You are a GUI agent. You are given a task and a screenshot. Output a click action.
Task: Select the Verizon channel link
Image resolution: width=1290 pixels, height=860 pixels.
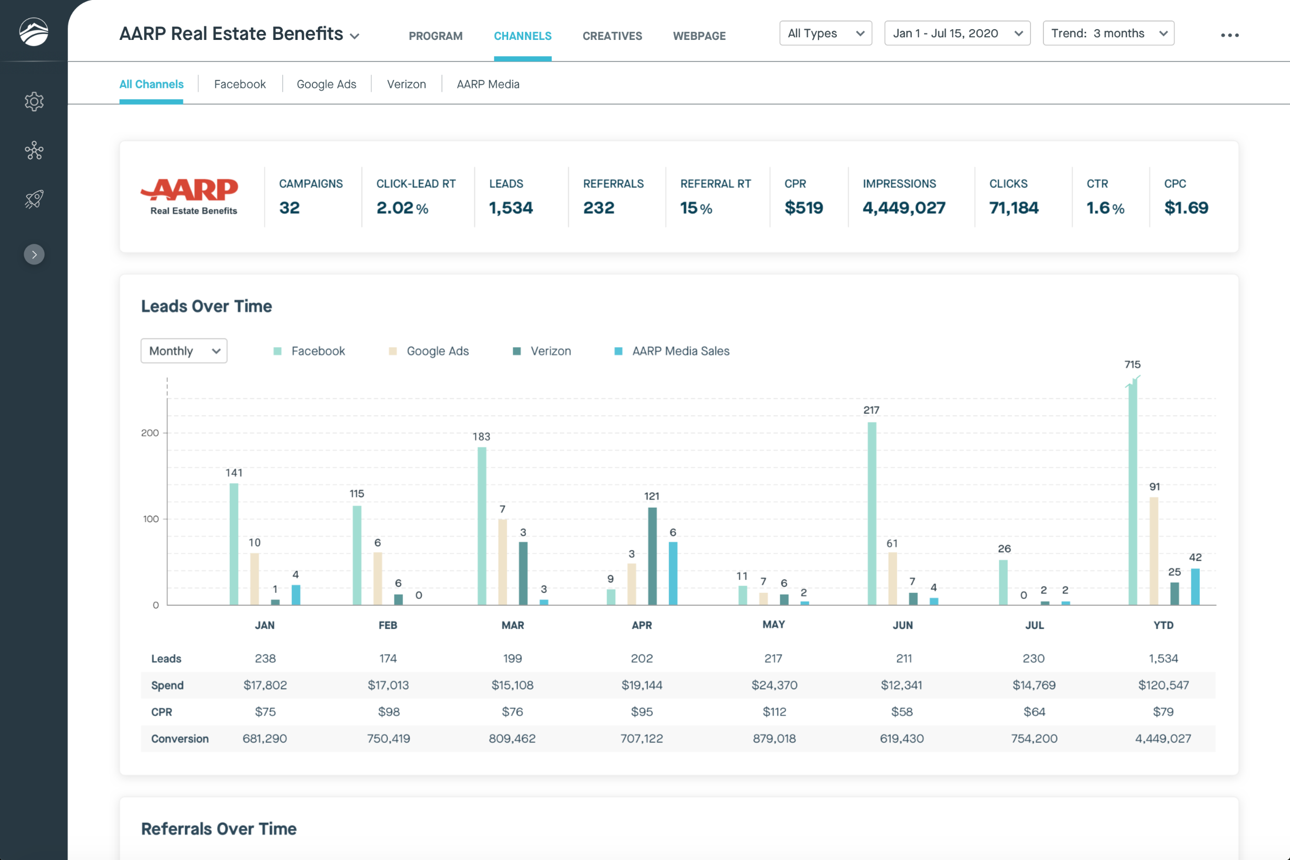(x=406, y=85)
